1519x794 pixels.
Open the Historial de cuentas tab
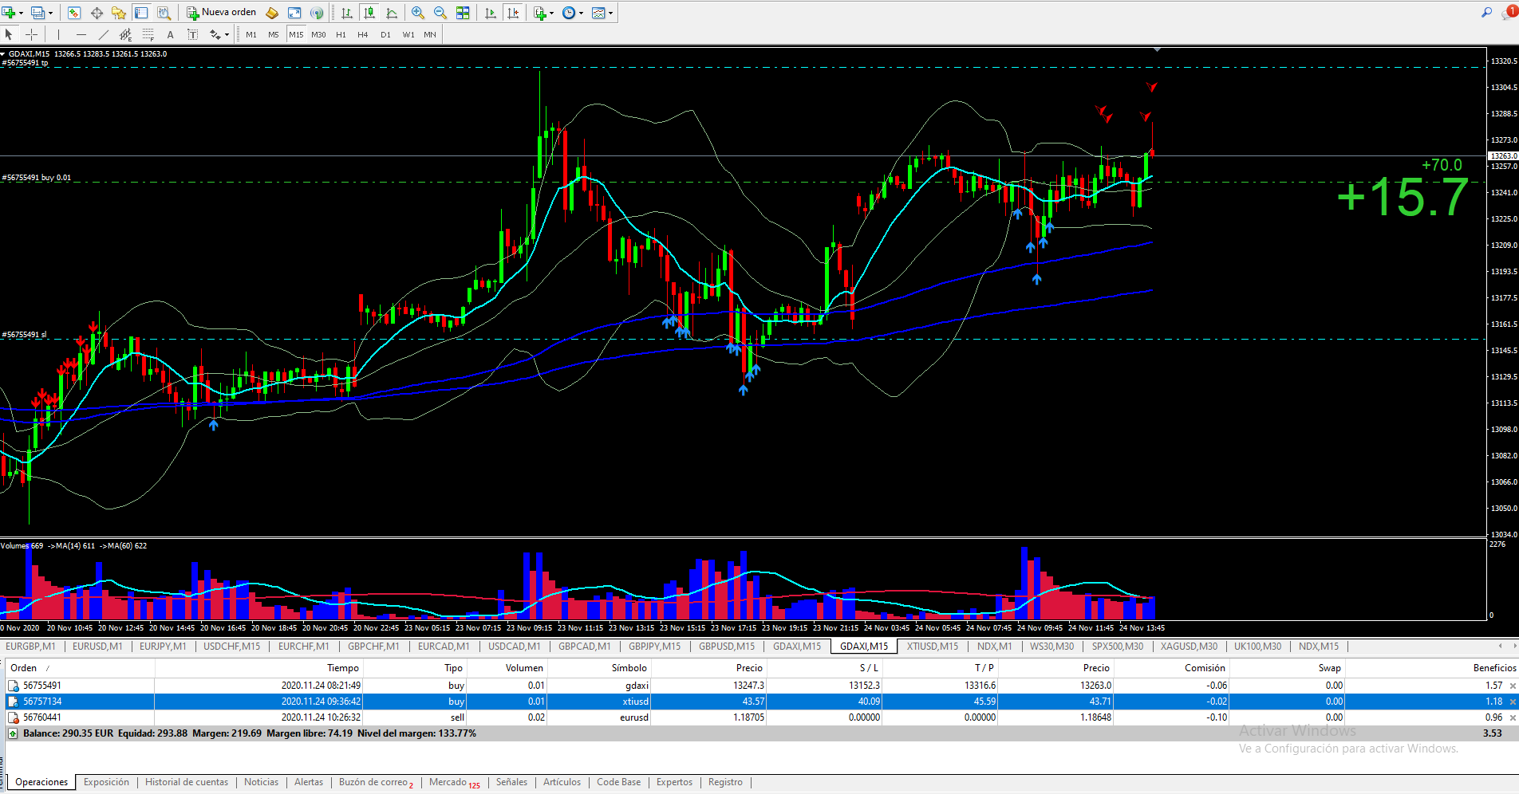tap(187, 782)
